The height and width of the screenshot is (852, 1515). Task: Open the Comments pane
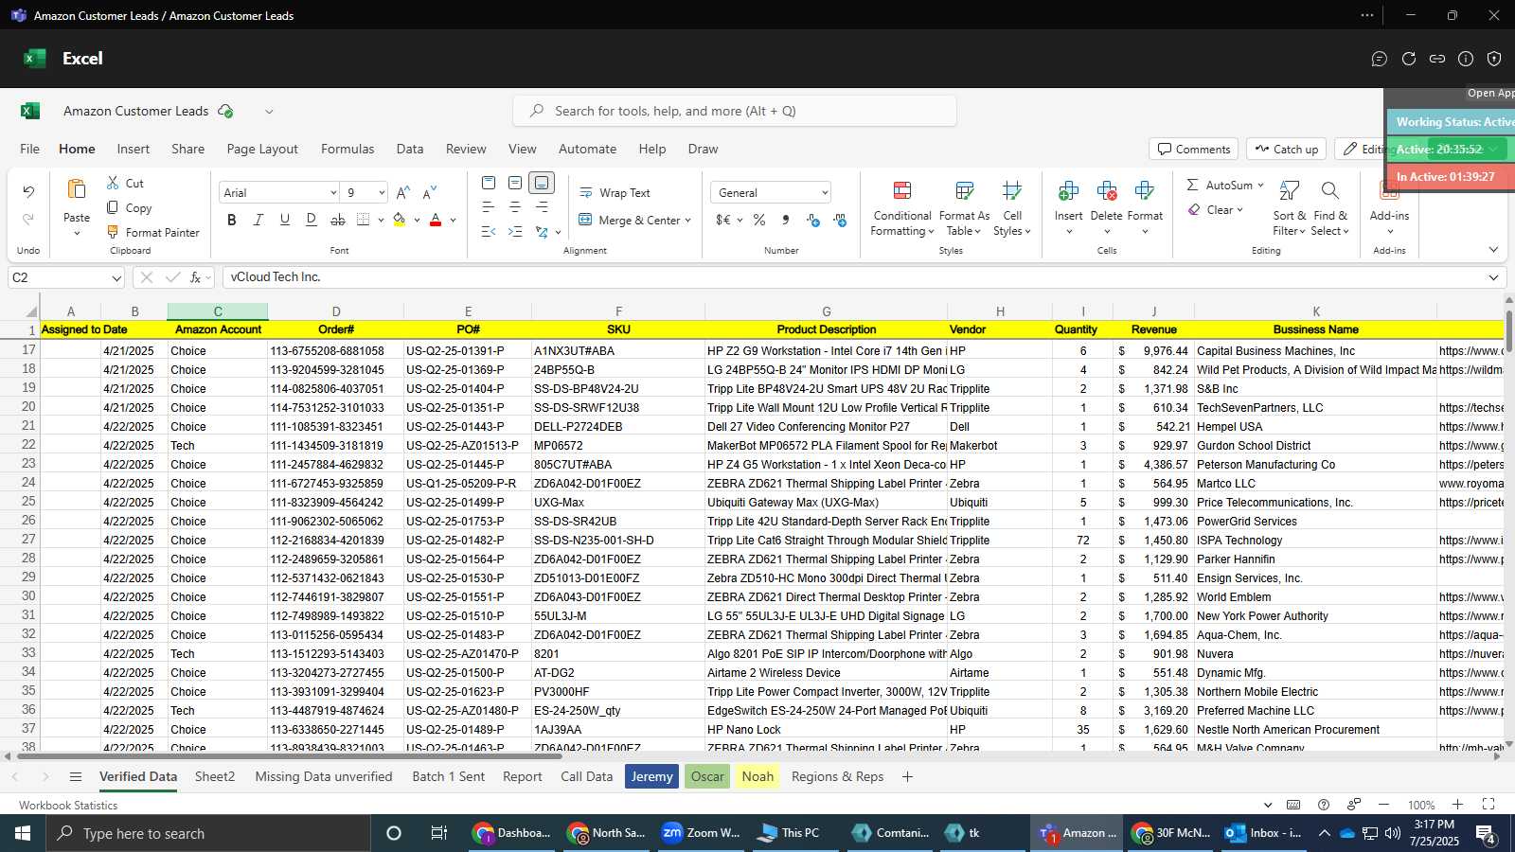(1193, 149)
